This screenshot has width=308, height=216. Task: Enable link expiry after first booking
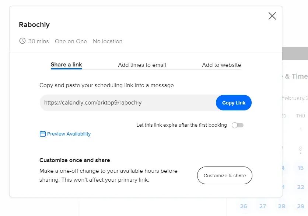point(238,125)
